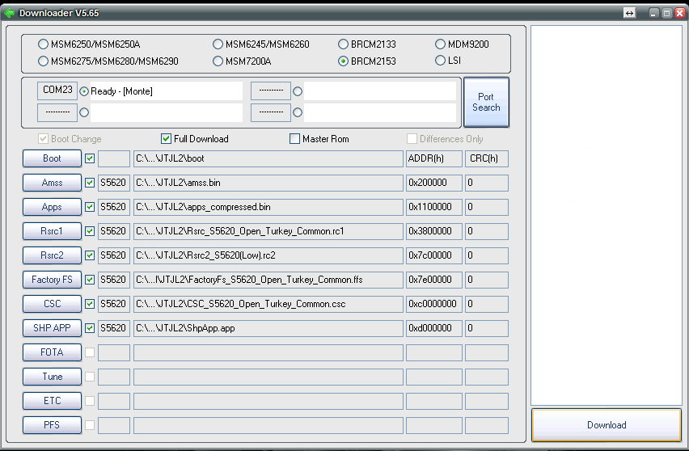Choose the LSI radio button
This screenshot has height=451, width=689.
coord(441,61)
